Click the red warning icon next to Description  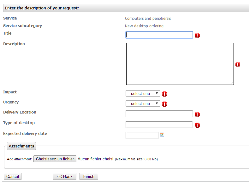pyautogui.click(x=238, y=64)
